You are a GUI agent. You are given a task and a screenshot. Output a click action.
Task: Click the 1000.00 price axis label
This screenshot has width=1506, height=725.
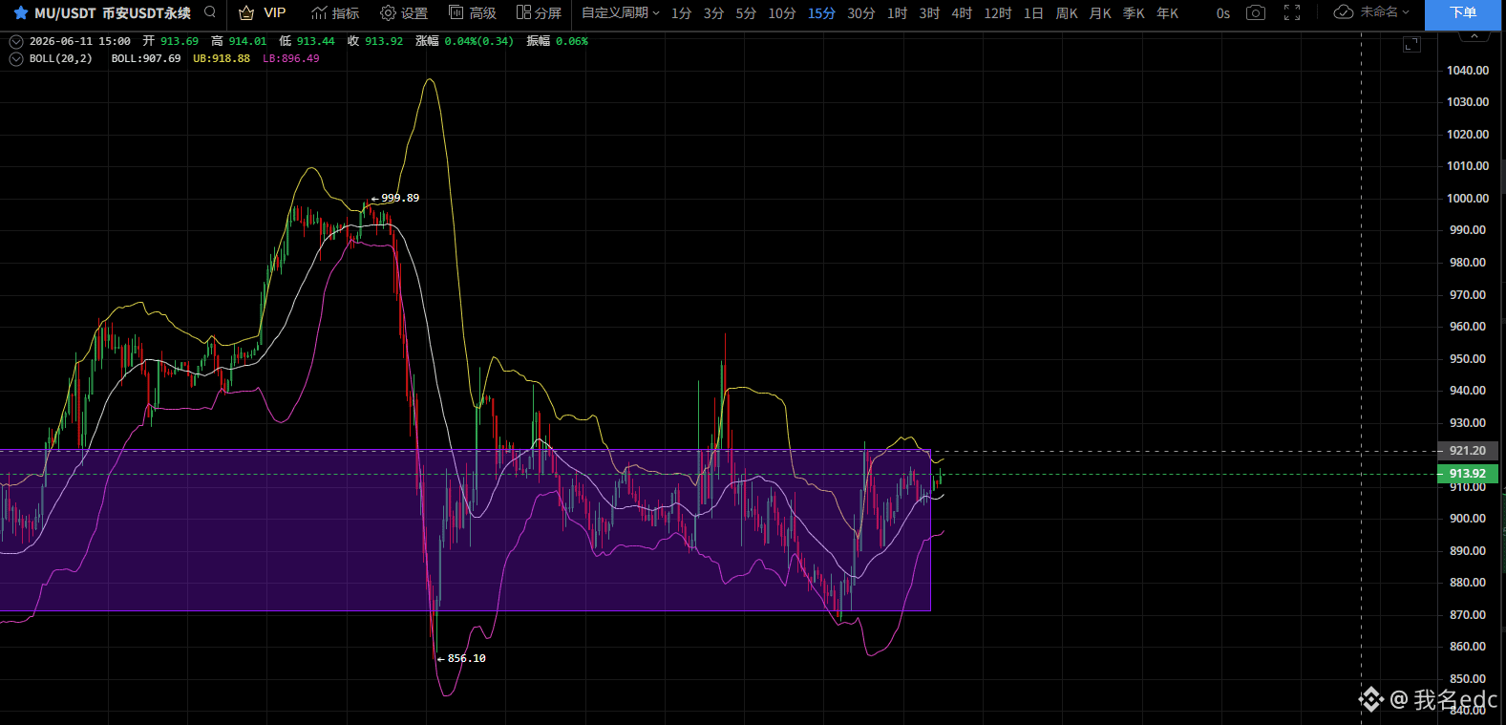pos(1468,198)
